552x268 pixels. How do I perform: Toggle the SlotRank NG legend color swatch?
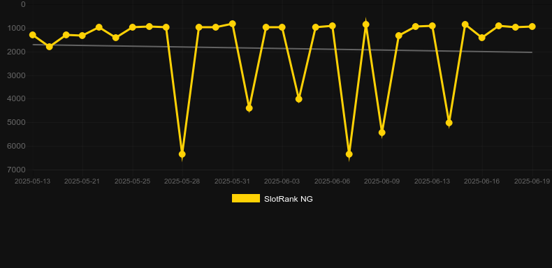[x=246, y=198]
